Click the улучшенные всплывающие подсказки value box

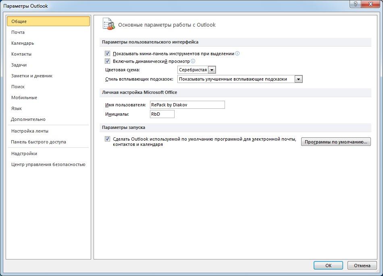[x=236, y=79]
